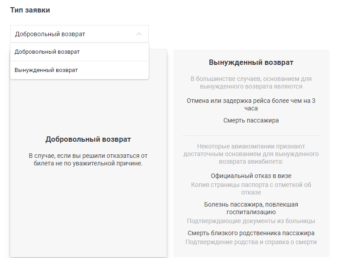Select 'Добровольный возврат' option in dropdown list
The image size is (358, 258).
[x=47, y=52]
